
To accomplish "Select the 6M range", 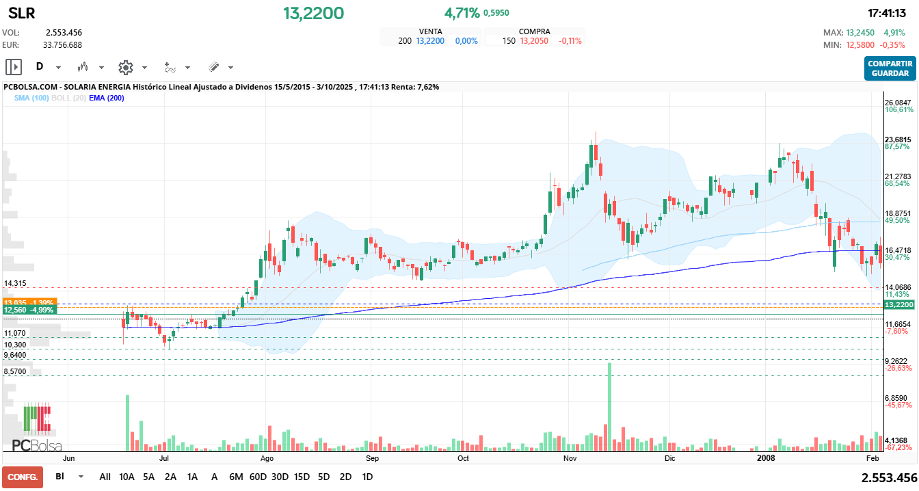I will (236, 477).
